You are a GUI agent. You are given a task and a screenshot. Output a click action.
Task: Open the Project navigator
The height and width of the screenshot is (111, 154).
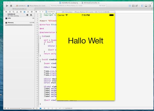tap(6, 12)
